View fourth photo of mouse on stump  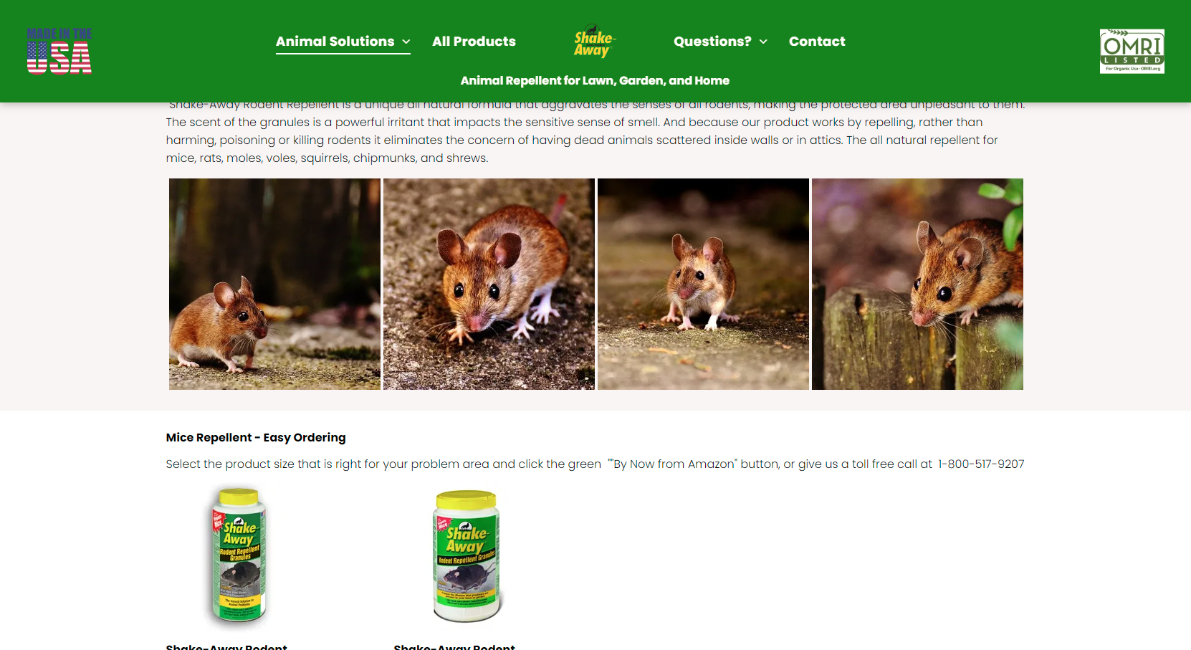click(917, 284)
